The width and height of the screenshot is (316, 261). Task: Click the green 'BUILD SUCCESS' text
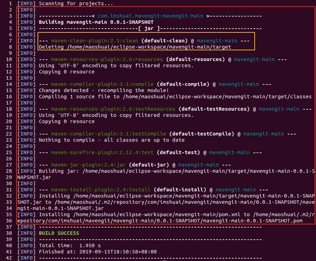pos(59,233)
